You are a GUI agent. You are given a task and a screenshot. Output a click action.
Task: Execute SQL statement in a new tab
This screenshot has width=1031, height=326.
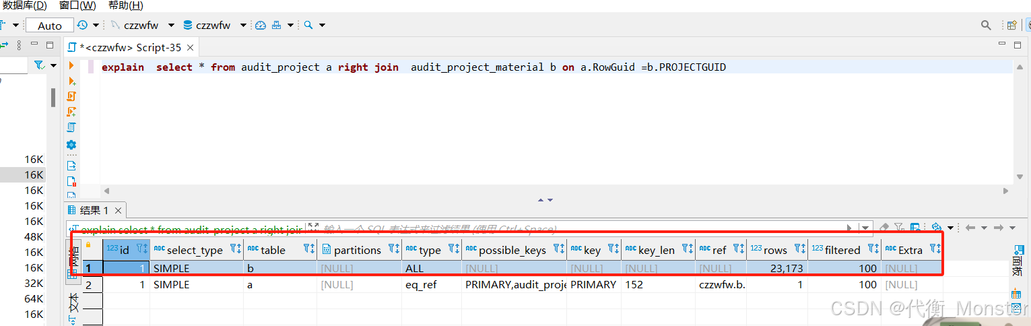tap(71, 81)
